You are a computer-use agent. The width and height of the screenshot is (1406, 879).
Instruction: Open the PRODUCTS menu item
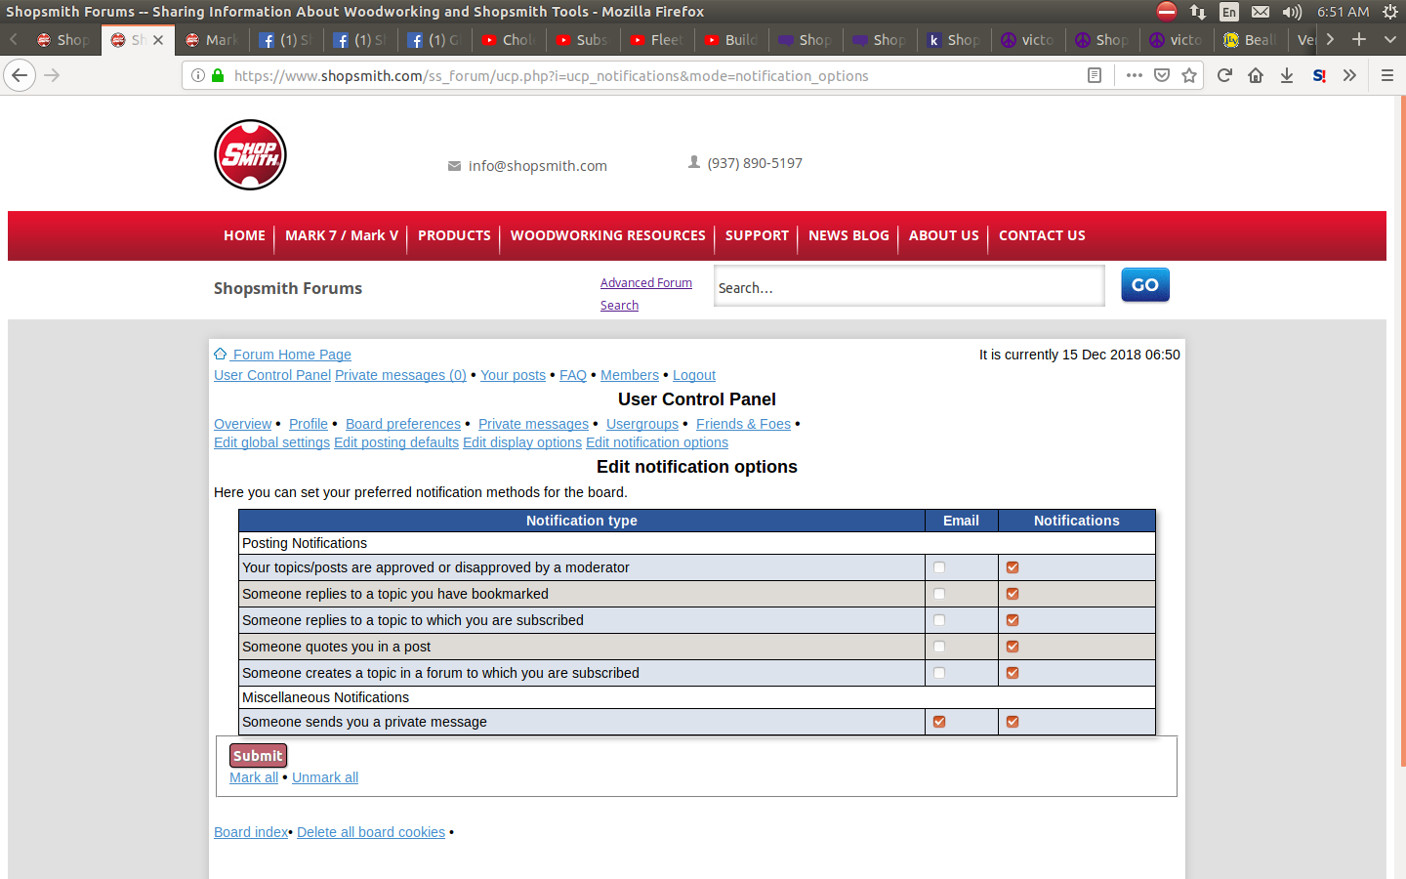tap(454, 235)
